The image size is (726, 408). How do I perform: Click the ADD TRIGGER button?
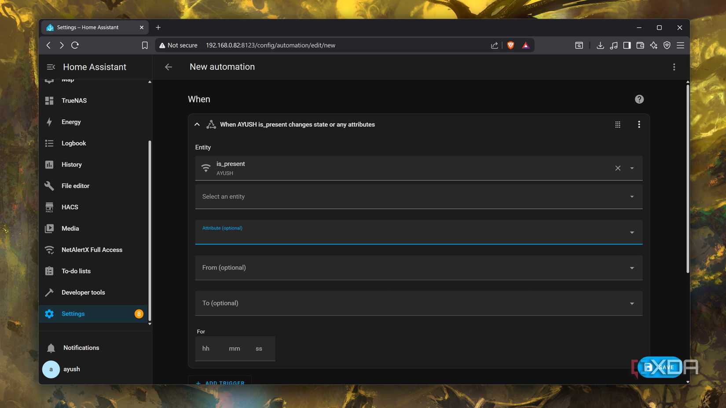coord(220,382)
